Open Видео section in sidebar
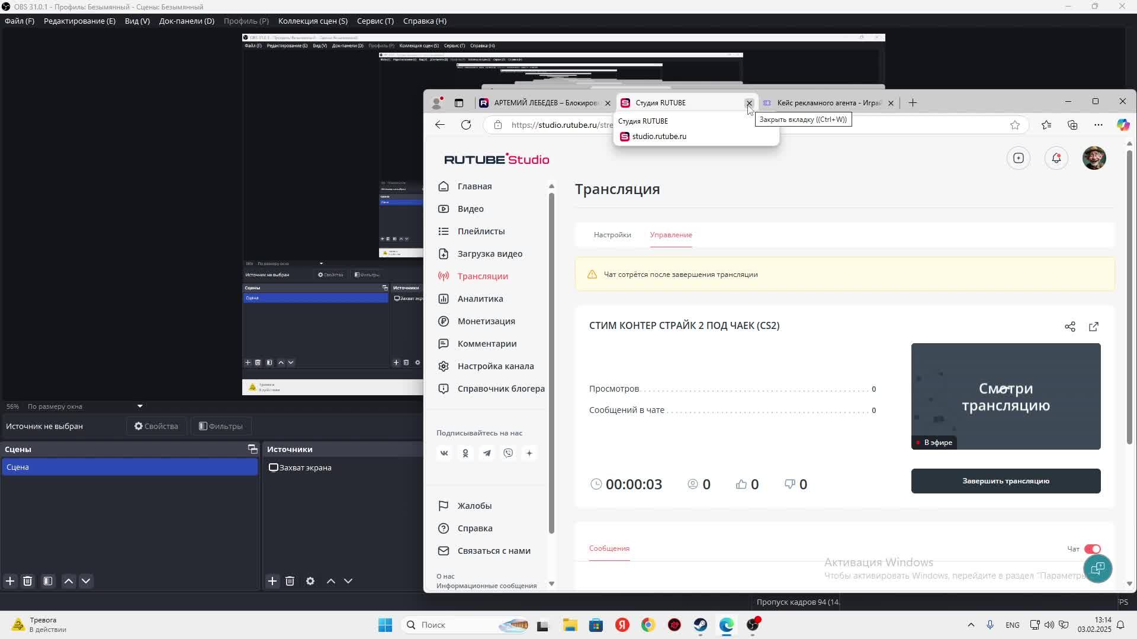The width and height of the screenshot is (1137, 639). 470,209
